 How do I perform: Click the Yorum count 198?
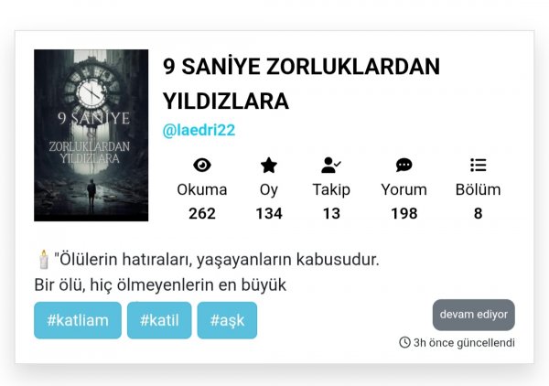404,213
